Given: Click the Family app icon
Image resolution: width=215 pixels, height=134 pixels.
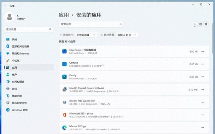Looking at the screenshot, I should pos(64,77).
